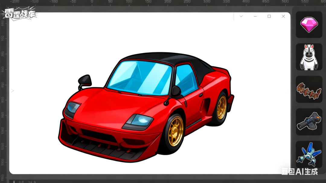Select the left side mirror
This screenshot has height=183, width=326.
85,81
